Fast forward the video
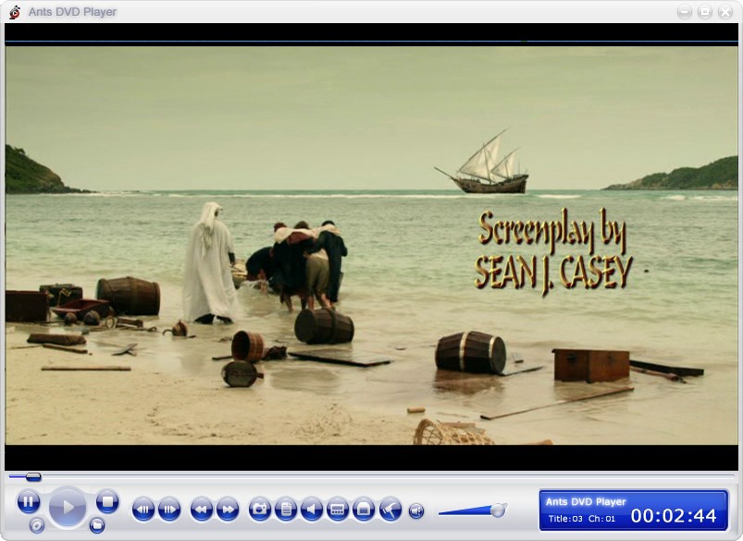743x541 pixels. click(x=228, y=509)
